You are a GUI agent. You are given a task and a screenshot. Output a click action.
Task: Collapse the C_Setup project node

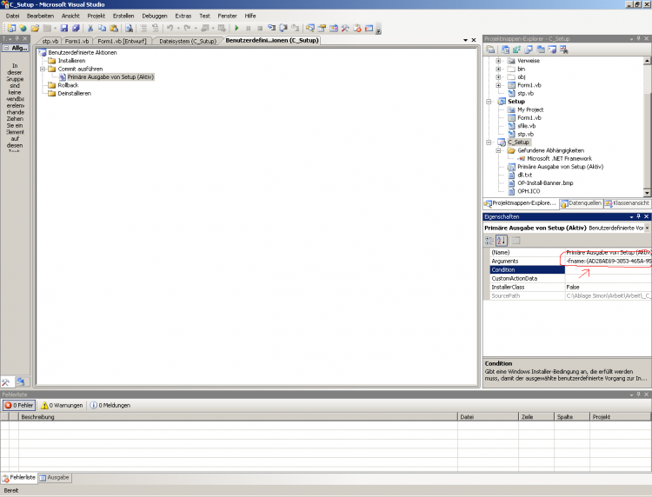[489, 142]
